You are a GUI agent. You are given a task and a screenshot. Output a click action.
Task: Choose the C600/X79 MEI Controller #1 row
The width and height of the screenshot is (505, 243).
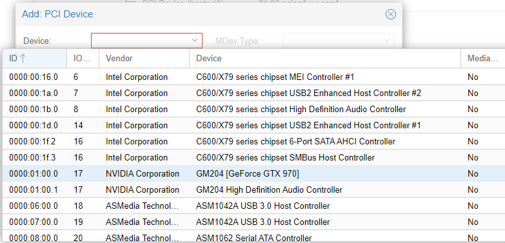(253, 77)
